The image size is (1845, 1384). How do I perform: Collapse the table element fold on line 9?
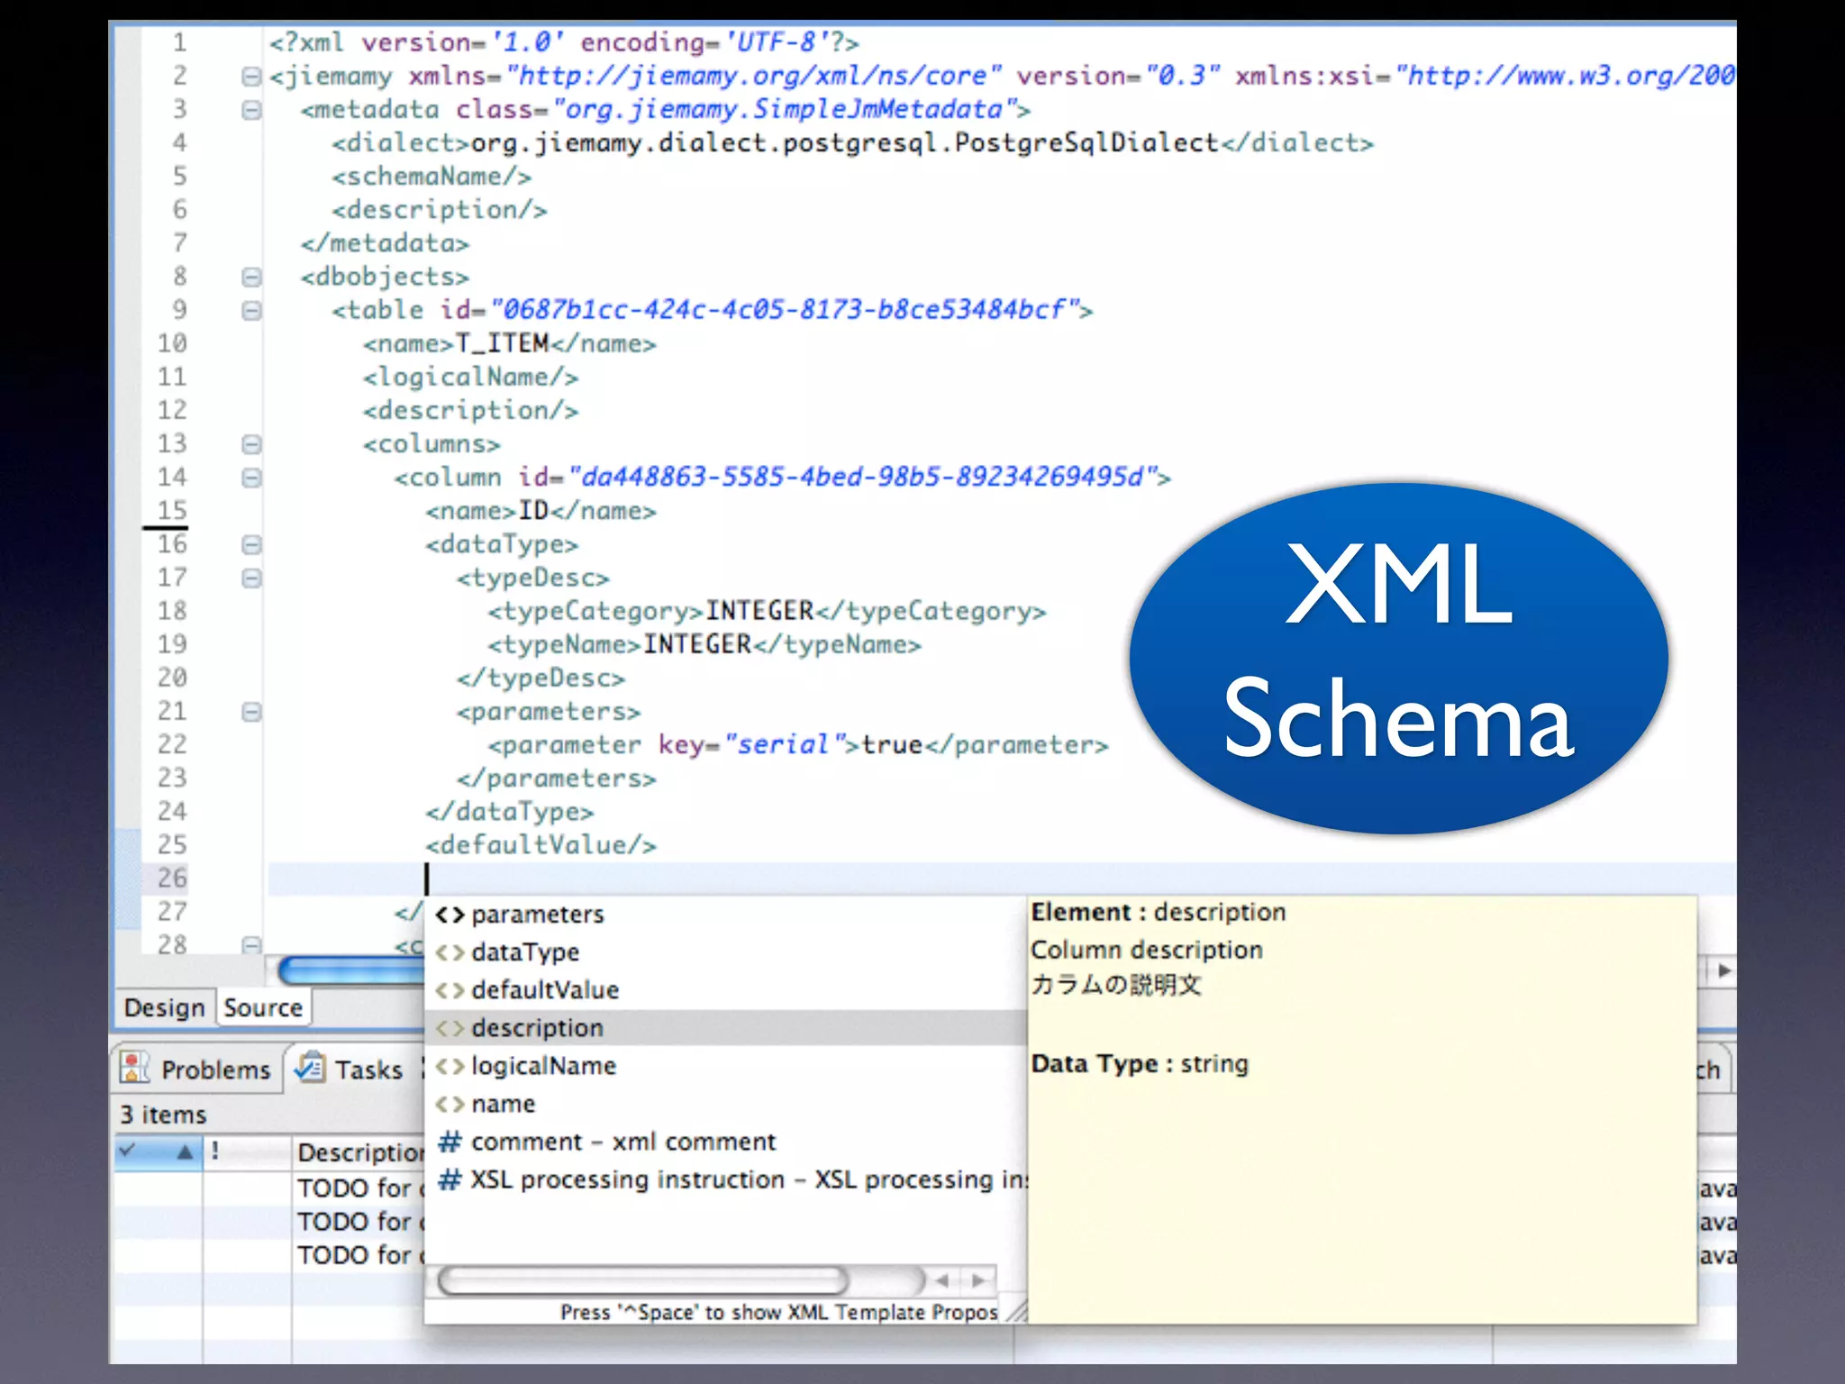pyautogui.click(x=251, y=310)
